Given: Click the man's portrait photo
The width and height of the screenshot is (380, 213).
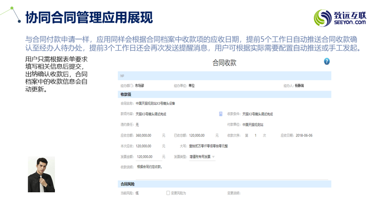Looking at the screenshot, I should [x=41, y=174].
